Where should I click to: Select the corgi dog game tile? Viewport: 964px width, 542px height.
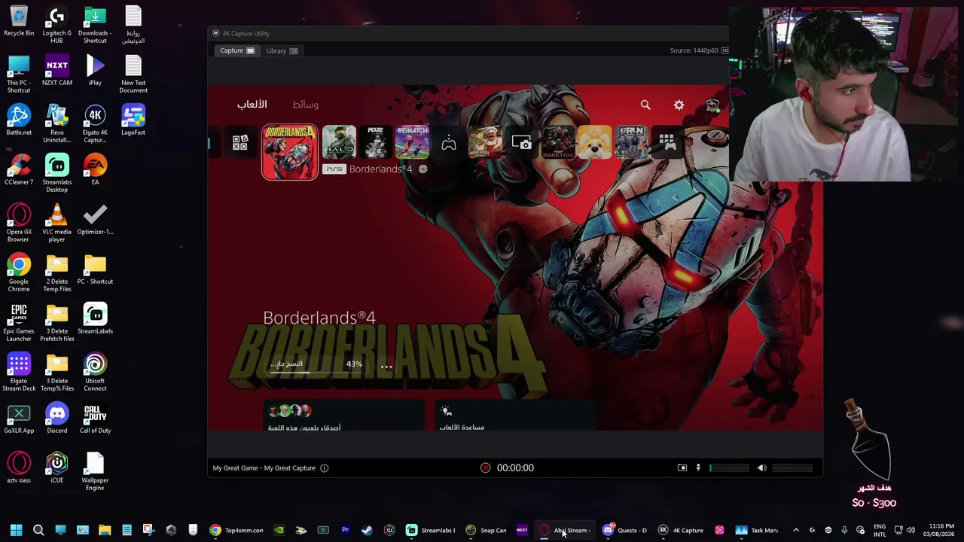click(595, 143)
